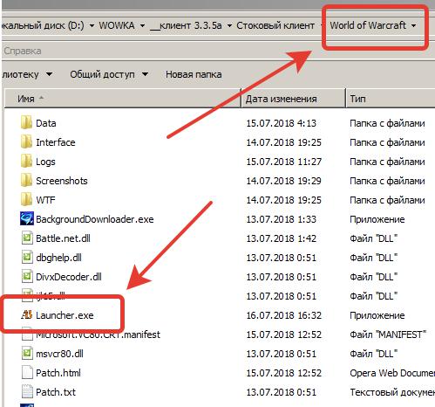Expand World of Warcraft breadcrumb dropdown arrow
Screen dimensions: 435x407
413,26
